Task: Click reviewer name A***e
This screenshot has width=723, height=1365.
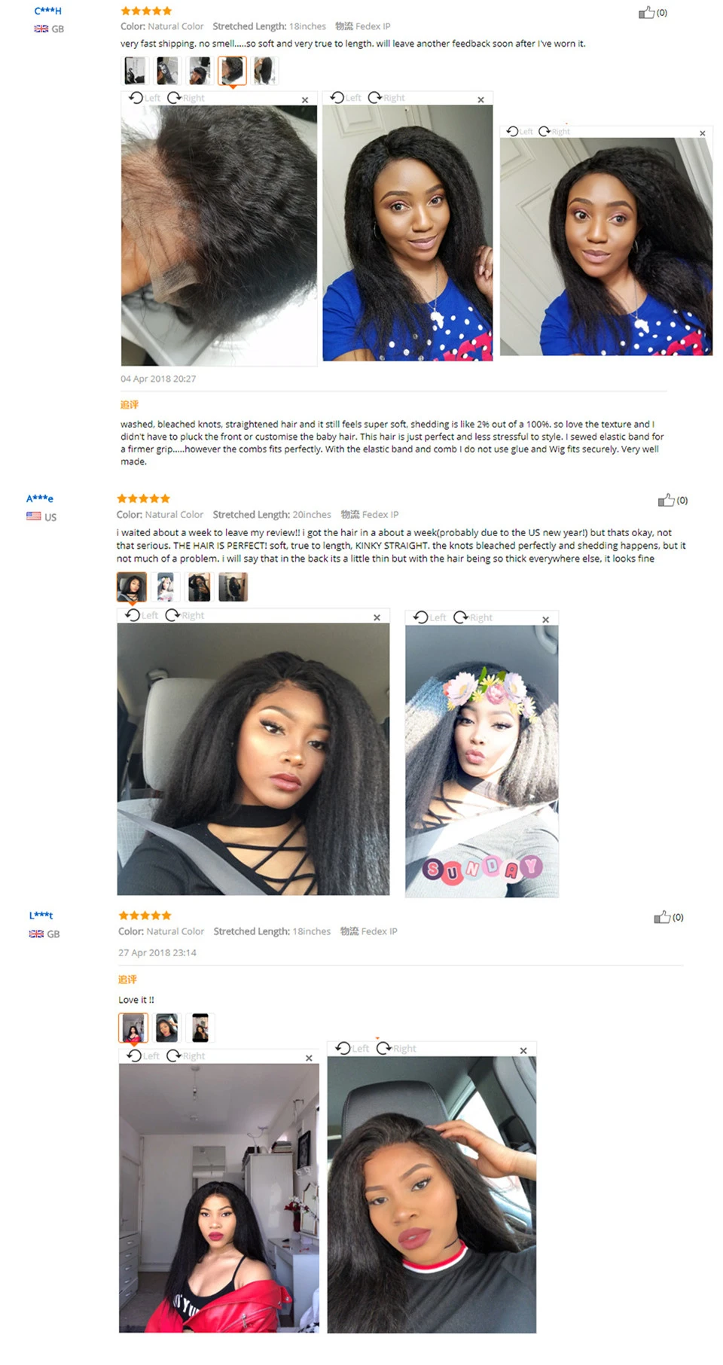Action: coord(40,498)
